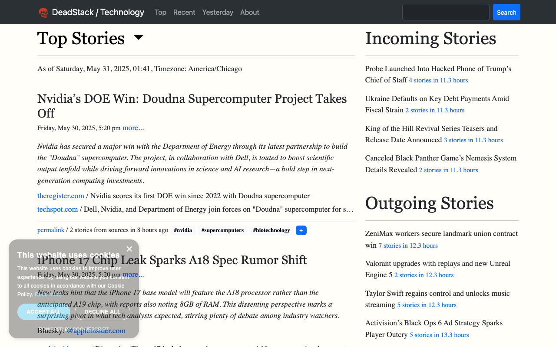Open '5 stories in 13.3 hours' link
Screen dimensions: 556x347
pyautogui.click(x=439, y=335)
